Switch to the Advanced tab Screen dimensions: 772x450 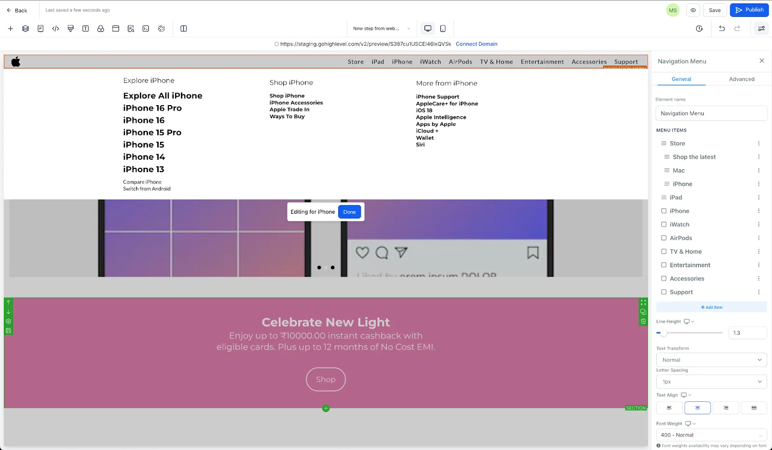coord(742,79)
